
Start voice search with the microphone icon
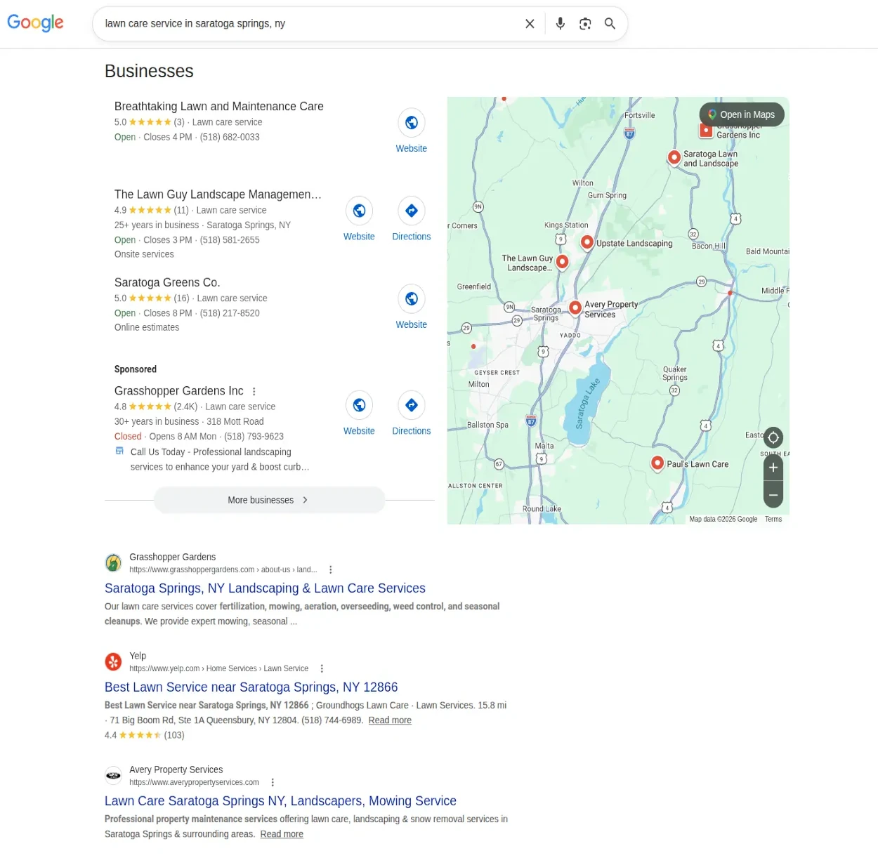coord(560,24)
